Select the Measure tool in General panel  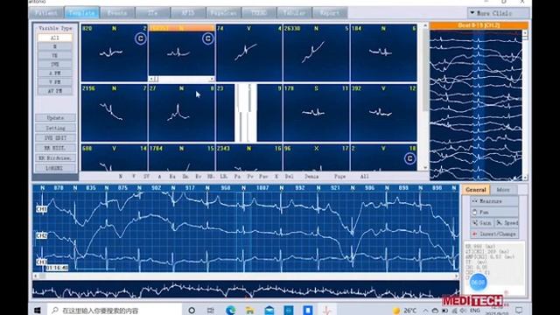click(x=494, y=201)
